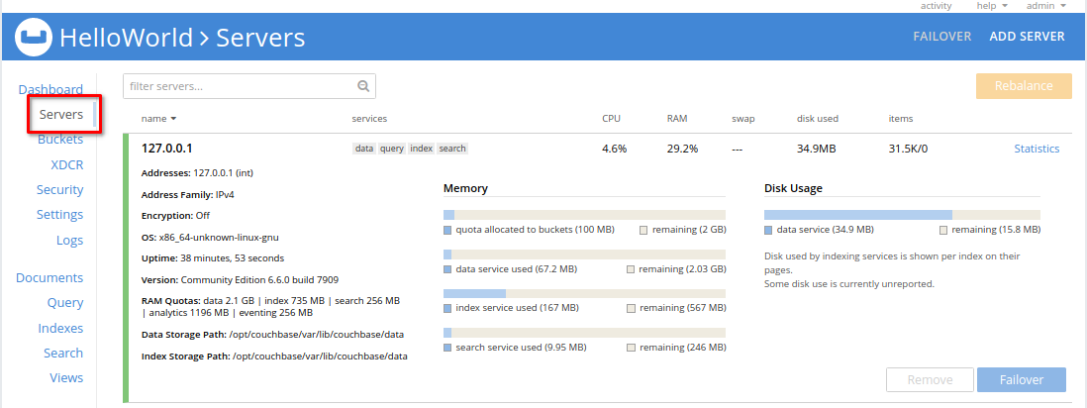Click the Disk Usage progress bar
The image size is (1087, 408).
902,215
